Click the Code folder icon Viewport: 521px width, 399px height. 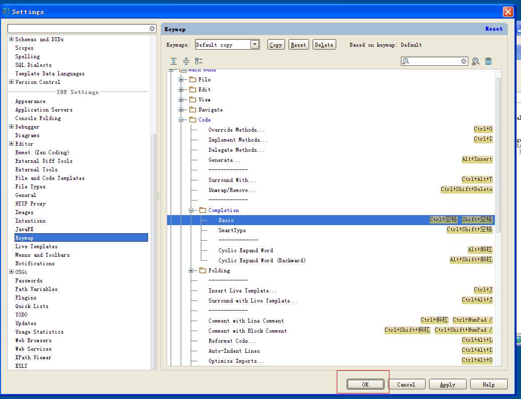click(193, 120)
